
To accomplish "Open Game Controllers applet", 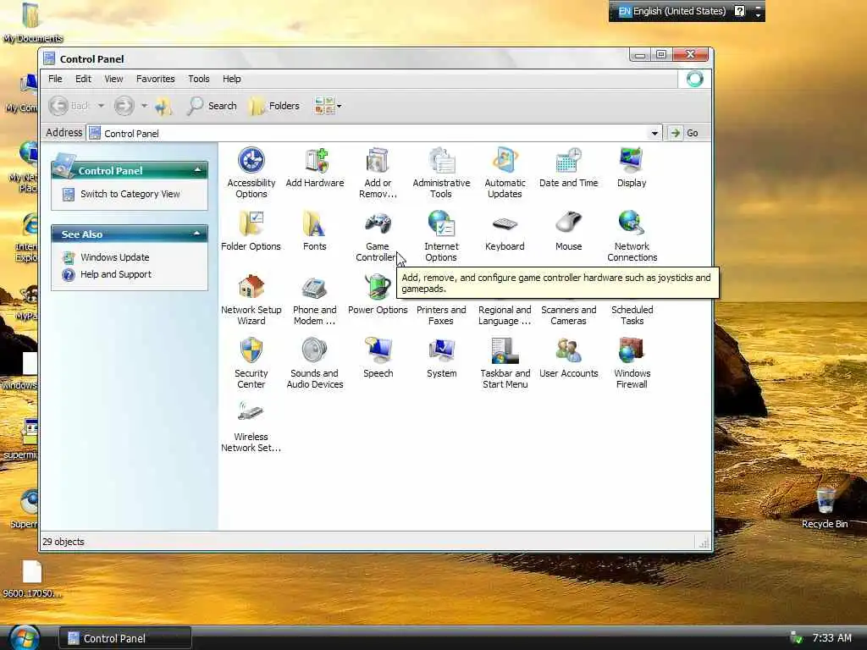I will 377,236.
